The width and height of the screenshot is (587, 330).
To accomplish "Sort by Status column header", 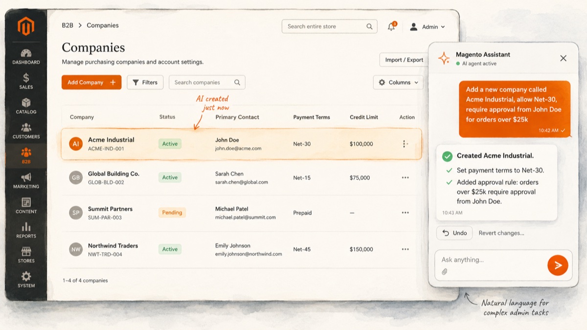I will pos(167,117).
